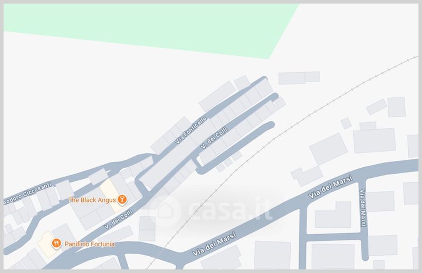Click Via dei Marsi label left of vertical street
Viewport: 422px width, 273px height.
click(330, 187)
